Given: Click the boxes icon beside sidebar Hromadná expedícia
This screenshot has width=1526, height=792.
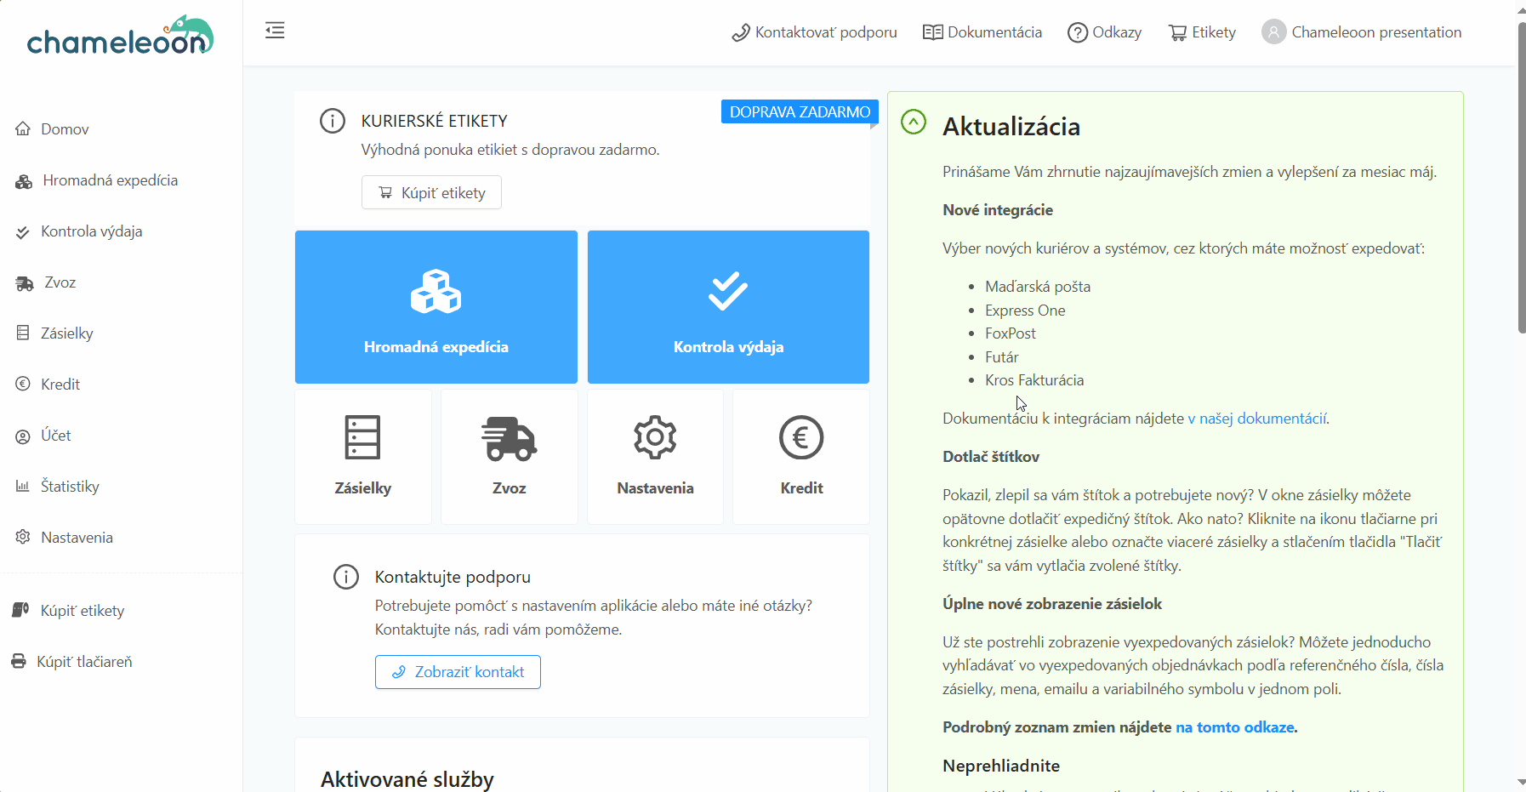Looking at the screenshot, I should click(x=24, y=180).
